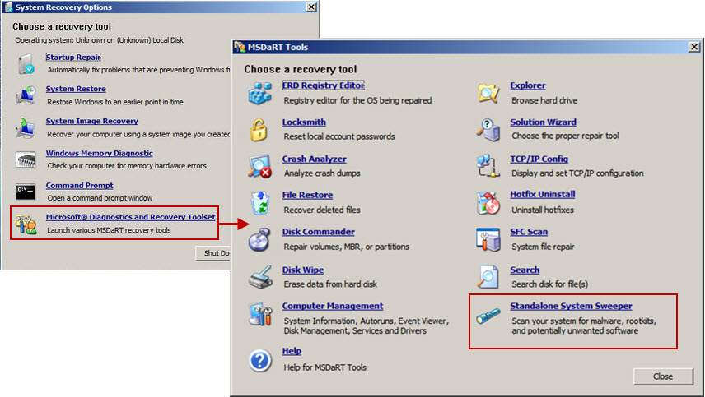Image resolution: width=705 pixels, height=397 pixels.
Task: Click the text 'Browse hard drive'
Action: pyautogui.click(x=544, y=100)
